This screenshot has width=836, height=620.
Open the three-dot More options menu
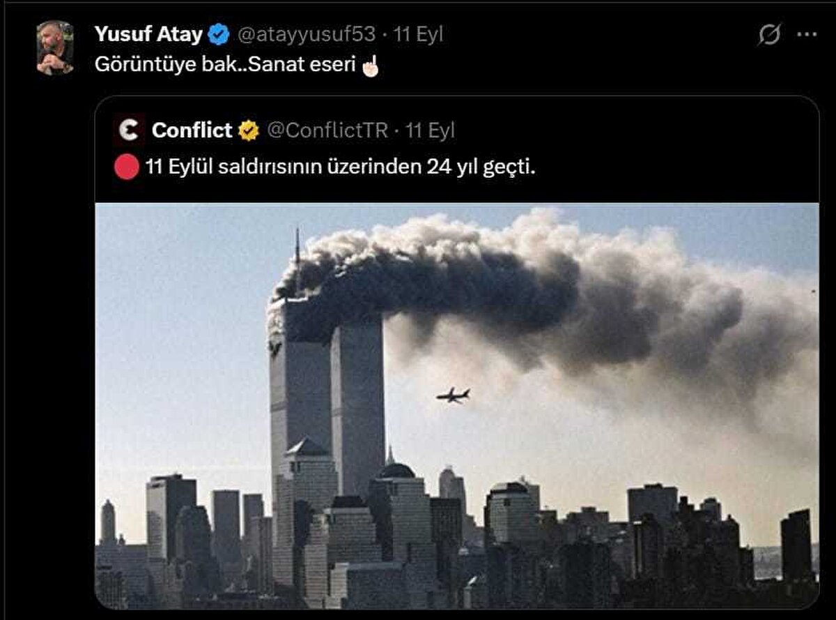806,34
